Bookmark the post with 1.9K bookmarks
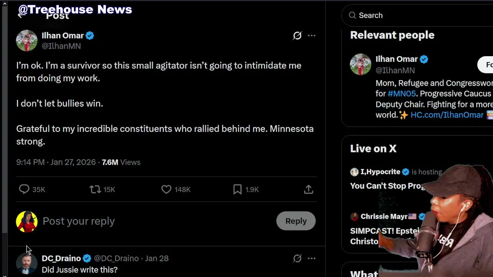 [237, 189]
